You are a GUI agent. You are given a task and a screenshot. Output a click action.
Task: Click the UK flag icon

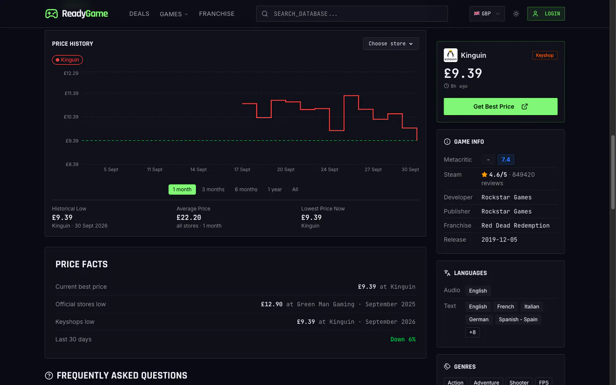477,14
